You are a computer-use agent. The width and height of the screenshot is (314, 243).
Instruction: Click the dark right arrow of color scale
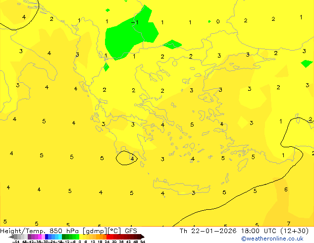coord(143,237)
